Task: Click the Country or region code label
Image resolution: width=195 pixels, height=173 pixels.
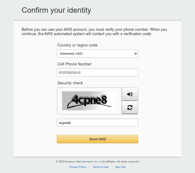Action: tap(77, 45)
